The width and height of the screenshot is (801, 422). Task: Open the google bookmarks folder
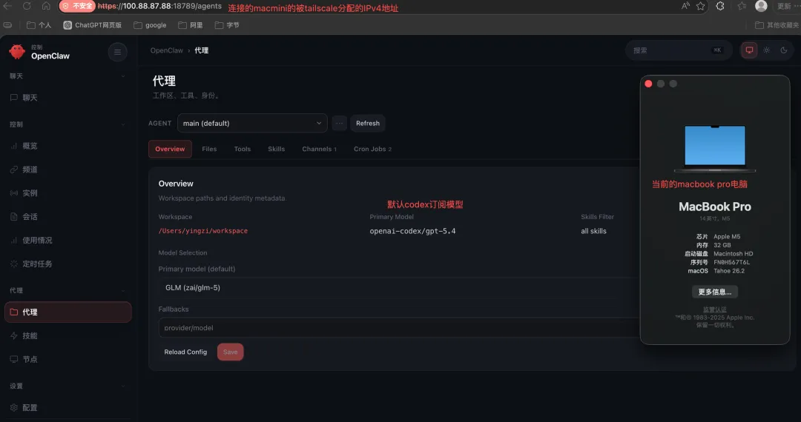pos(150,25)
